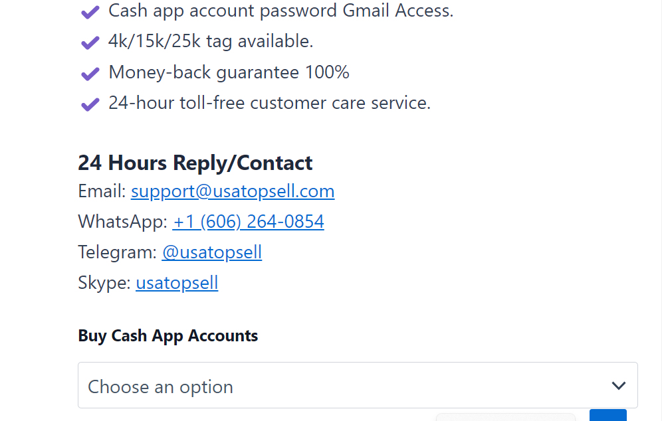
Task: Open the support@usatopsell.com email link
Action: pos(233,192)
